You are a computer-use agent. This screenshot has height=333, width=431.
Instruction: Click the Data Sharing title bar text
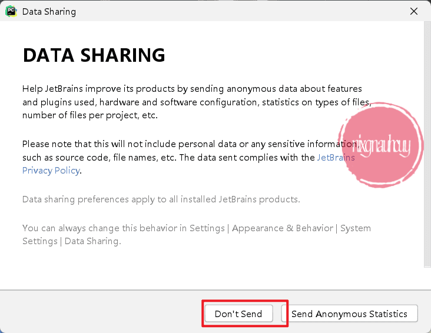pyautogui.click(x=49, y=11)
